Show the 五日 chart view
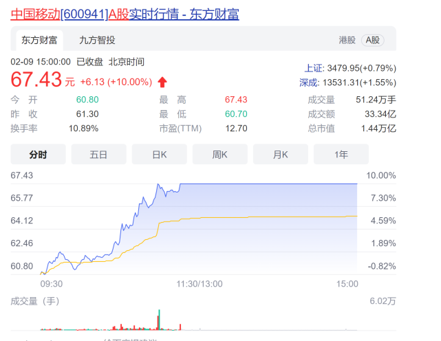 pyautogui.click(x=98, y=154)
